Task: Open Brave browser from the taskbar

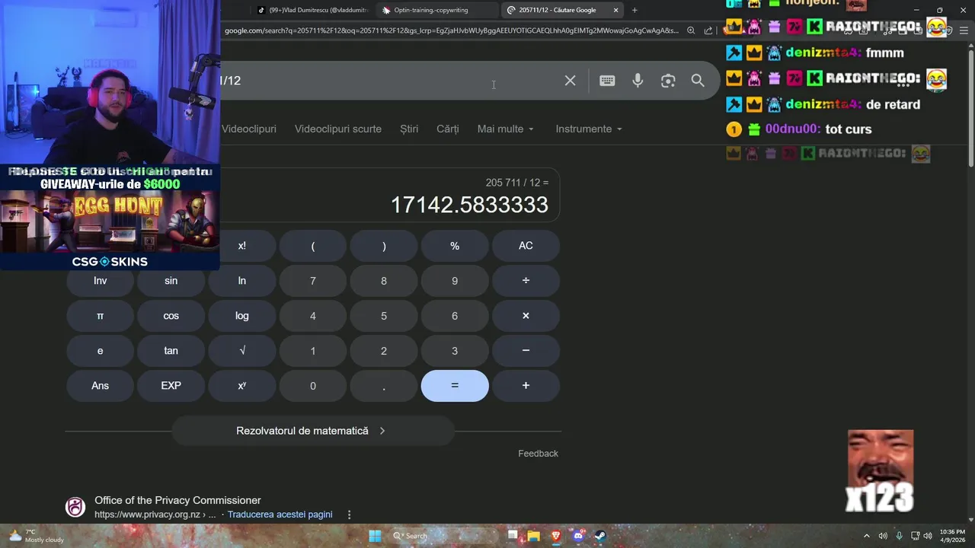Action: (556, 536)
